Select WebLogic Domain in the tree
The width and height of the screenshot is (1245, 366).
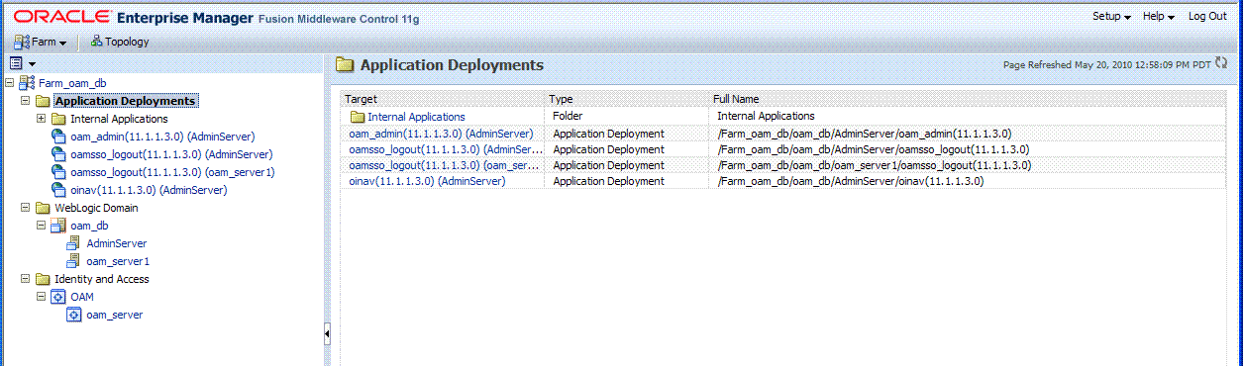(x=96, y=208)
